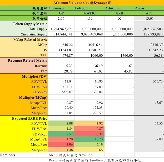Select the OP price cell '2.66'
Image resolution: width=164 pixels, height=162 pixels.
[61, 19]
